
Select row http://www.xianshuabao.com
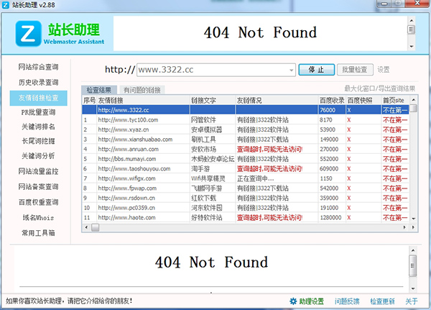246,140
